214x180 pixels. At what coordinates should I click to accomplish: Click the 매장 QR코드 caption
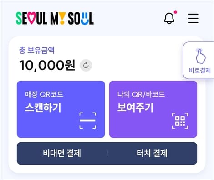click(44, 94)
